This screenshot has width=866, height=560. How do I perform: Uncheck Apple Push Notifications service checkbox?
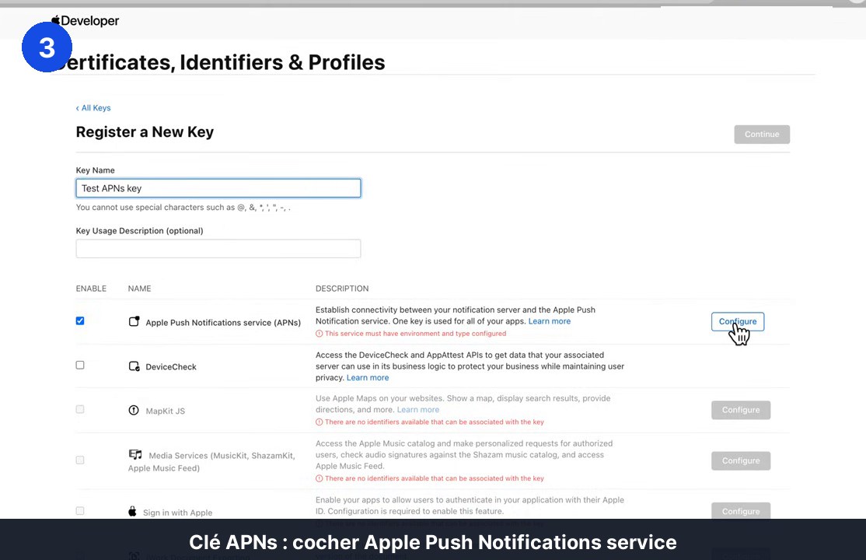(x=80, y=320)
